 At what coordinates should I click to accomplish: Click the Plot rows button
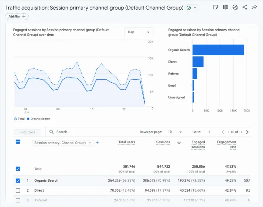click(28, 132)
